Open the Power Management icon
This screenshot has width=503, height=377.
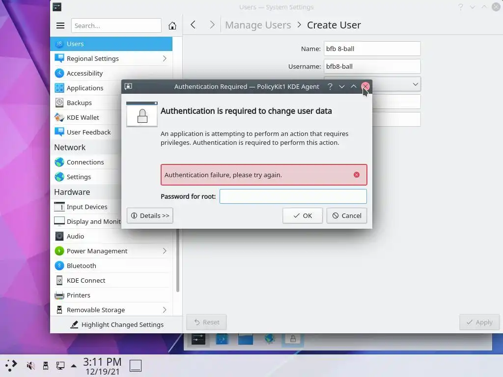59,251
